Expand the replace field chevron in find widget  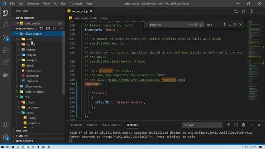point(147,25)
